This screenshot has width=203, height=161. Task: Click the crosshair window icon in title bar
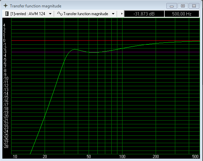[x=5, y=6]
